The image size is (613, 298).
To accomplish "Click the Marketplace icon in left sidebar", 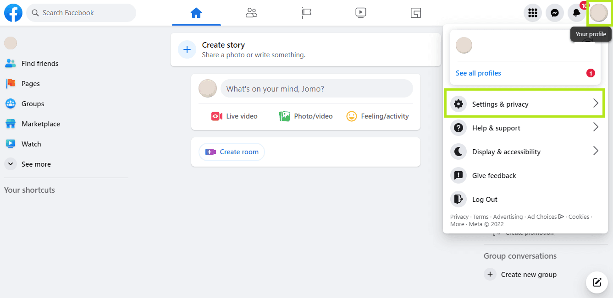I will pos(11,124).
